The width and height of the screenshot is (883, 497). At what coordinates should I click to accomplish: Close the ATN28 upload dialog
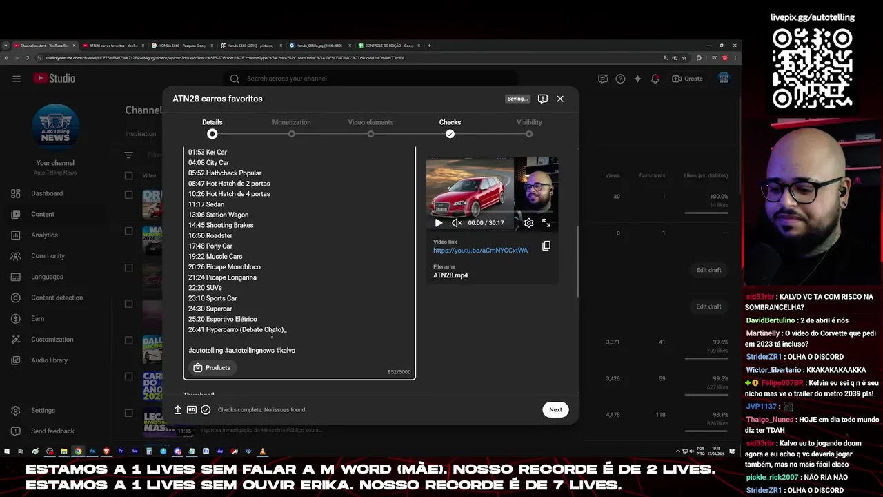(x=560, y=99)
